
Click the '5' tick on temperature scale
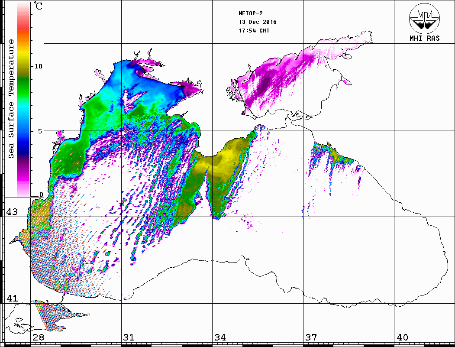pos(40,131)
